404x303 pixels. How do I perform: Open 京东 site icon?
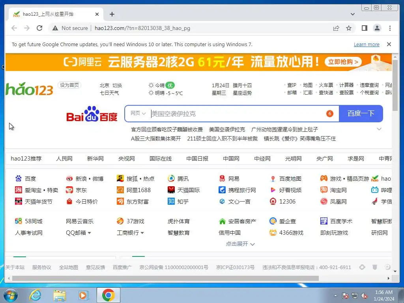(x=69, y=190)
